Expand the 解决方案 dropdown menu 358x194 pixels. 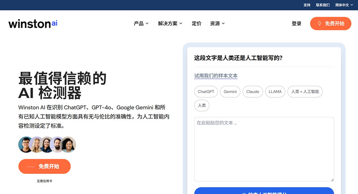pyautogui.click(x=170, y=24)
